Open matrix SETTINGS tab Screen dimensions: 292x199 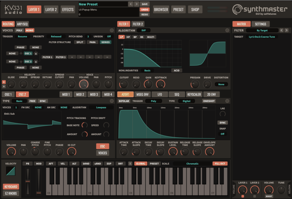tap(260, 24)
